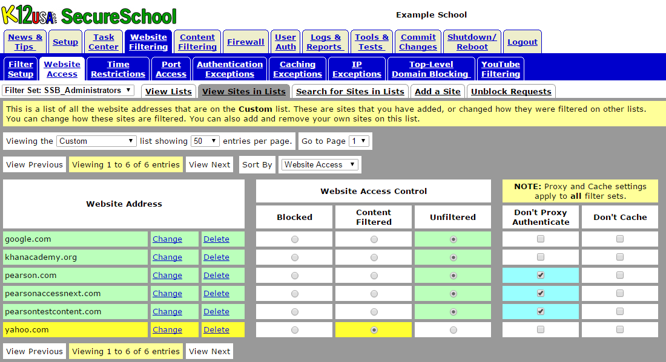Set pearsonaccessnext.com to Content Filtered
The height and width of the screenshot is (362, 666).
tap(374, 294)
